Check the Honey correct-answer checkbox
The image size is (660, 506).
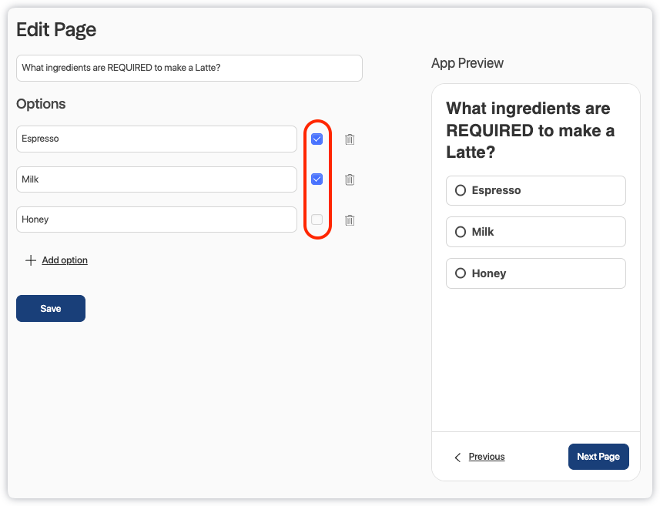click(x=317, y=219)
